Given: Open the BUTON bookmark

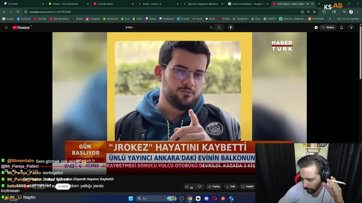Looking at the screenshot, I should tap(224, 19).
